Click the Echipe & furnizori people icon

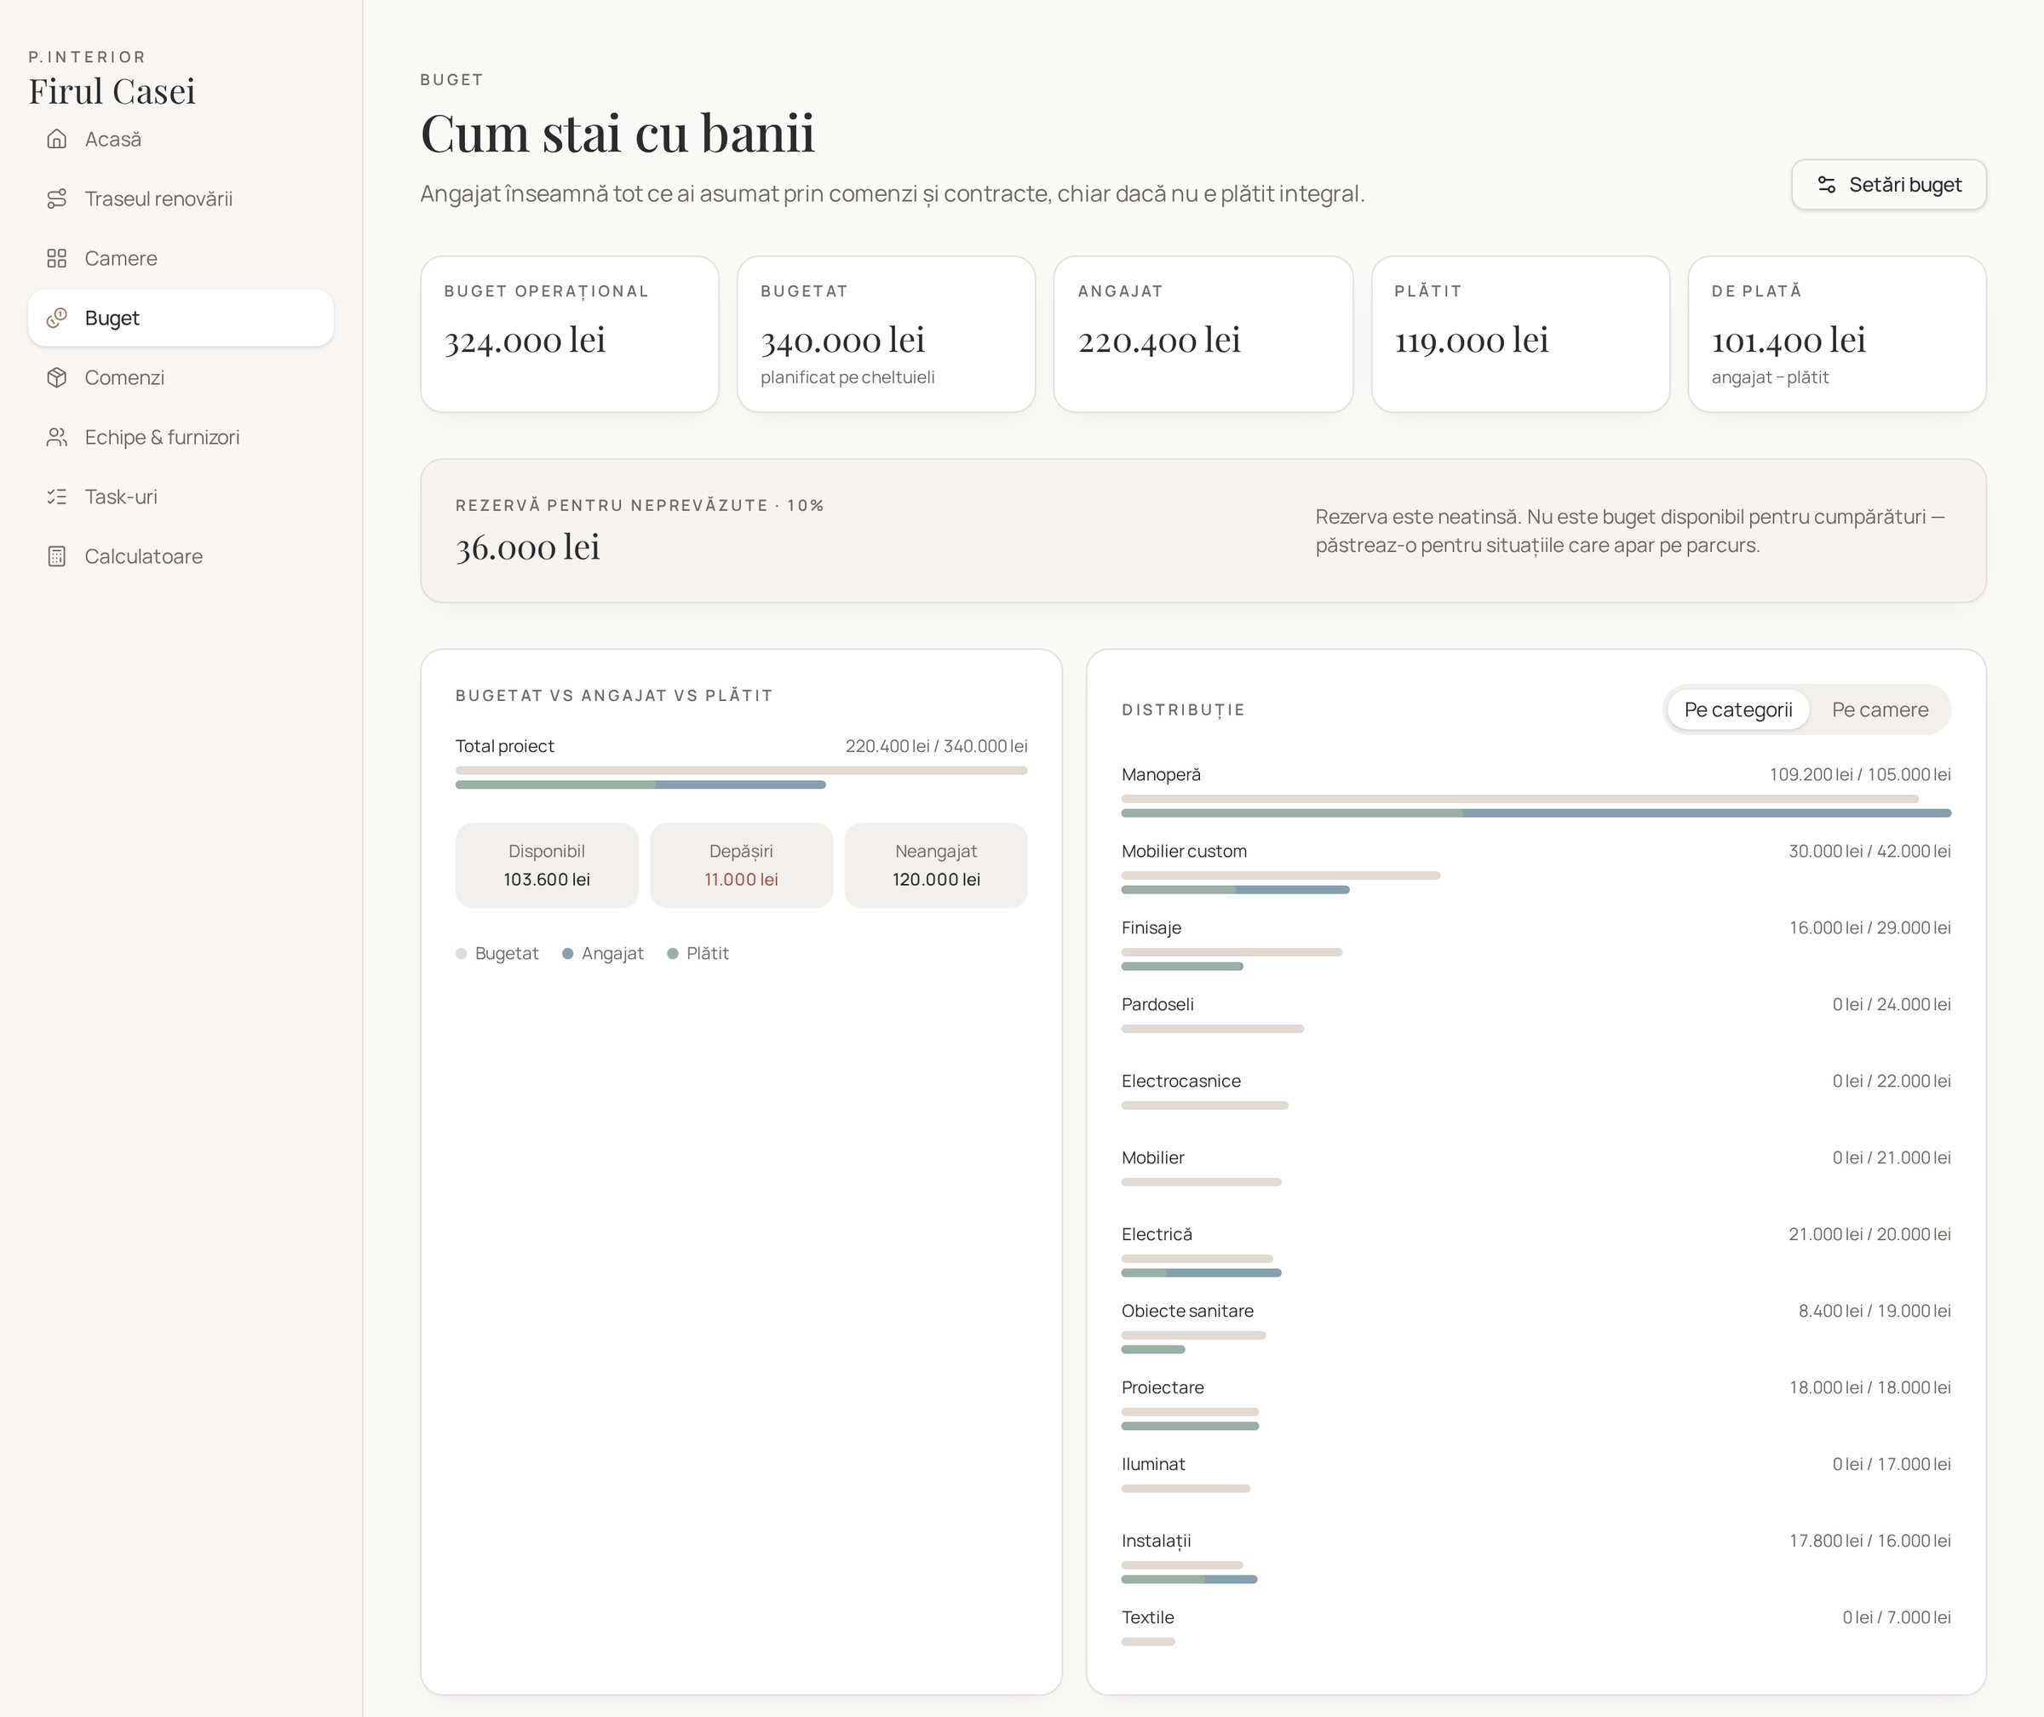click(x=56, y=437)
